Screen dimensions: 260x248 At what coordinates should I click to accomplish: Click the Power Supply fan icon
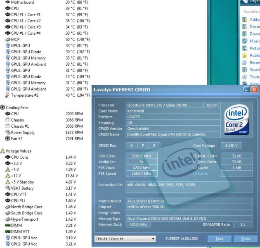(x=7, y=132)
